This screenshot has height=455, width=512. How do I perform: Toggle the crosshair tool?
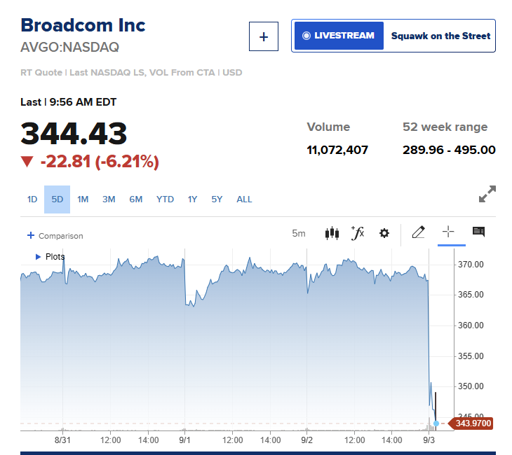point(448,232)
